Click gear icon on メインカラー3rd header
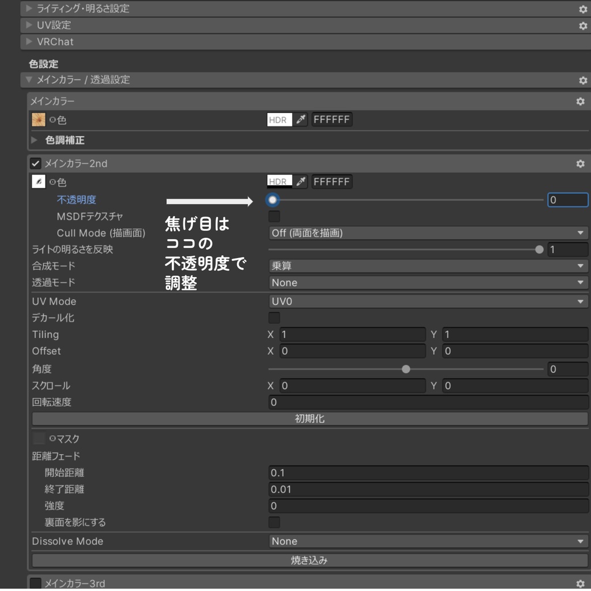Viewport: 591px width, 591px height. click(580, 583)
